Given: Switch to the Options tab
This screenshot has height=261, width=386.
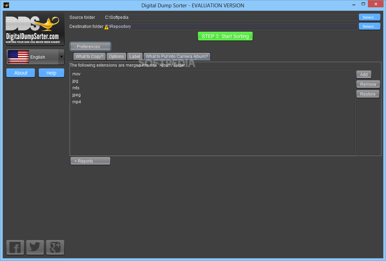Looking at the screenshot, I should click(116, 57).
